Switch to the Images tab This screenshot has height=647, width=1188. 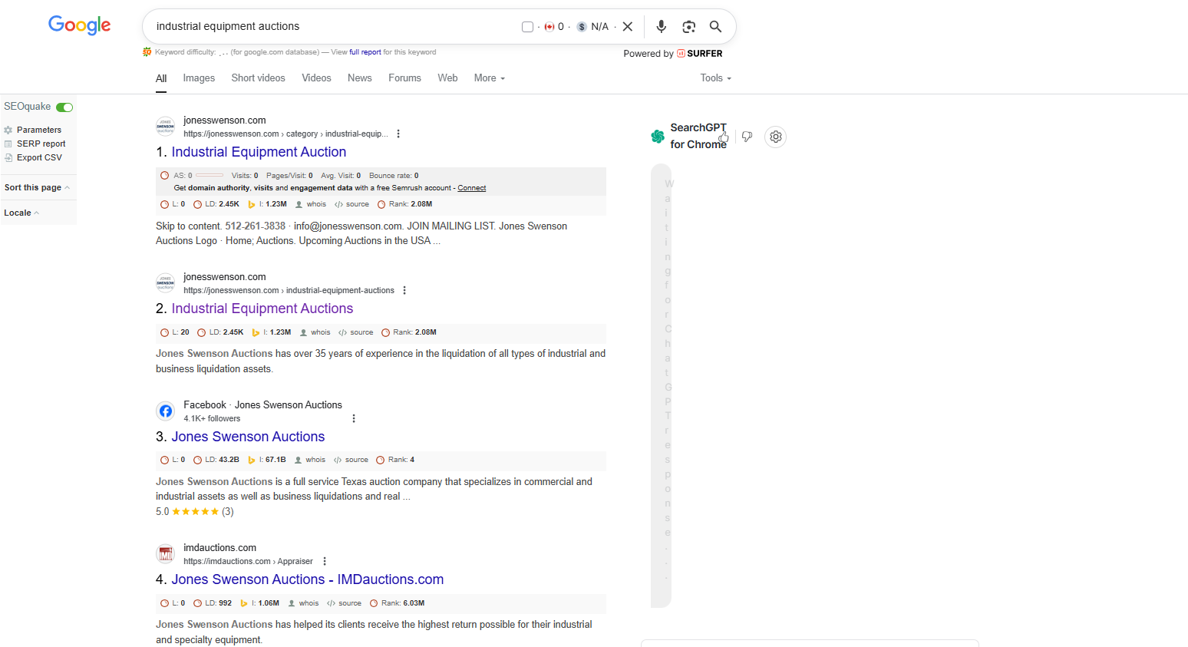pos(199,78)
